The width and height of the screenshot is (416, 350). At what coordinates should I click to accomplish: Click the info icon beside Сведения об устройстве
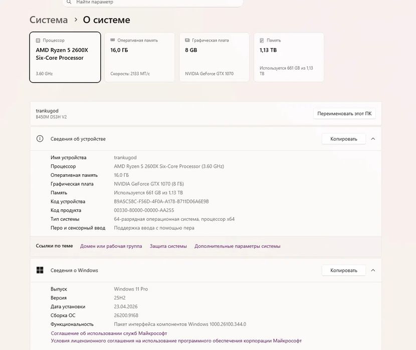[40, 139]
